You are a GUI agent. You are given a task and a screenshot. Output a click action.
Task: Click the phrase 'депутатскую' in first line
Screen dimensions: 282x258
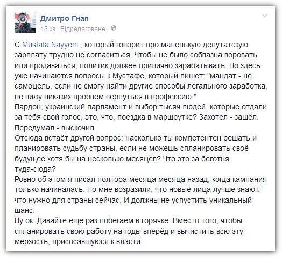(x=225, y=45)
